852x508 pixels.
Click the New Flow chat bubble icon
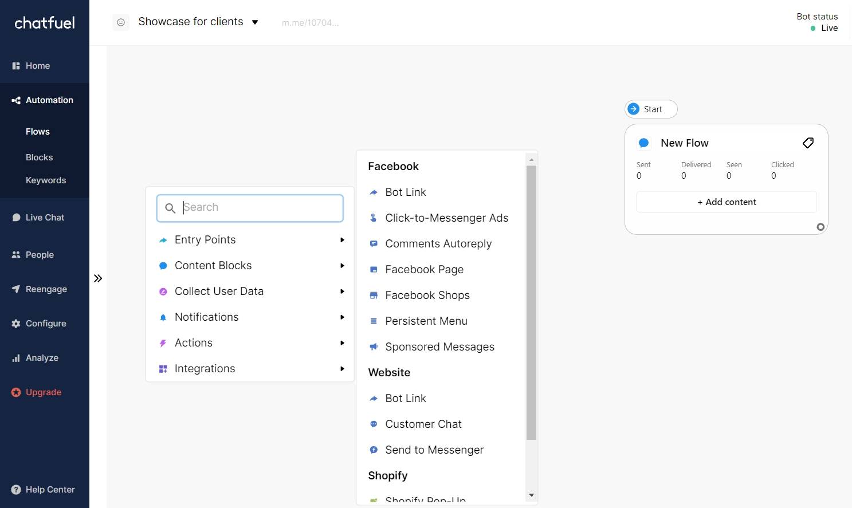[x=643, y=143]
